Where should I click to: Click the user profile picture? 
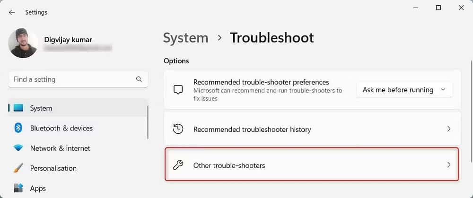coord(24,43)
